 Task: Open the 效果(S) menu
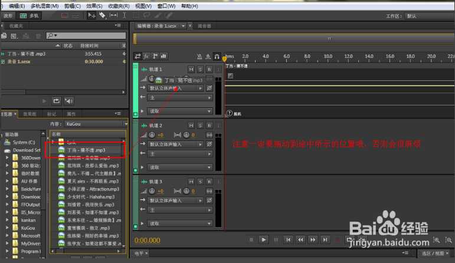pos(94,6)
